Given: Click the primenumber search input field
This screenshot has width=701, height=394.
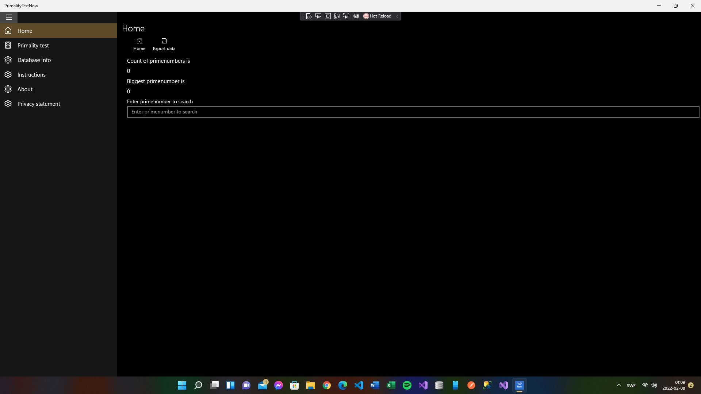Looking at the screenshot, I should point(413,112).
